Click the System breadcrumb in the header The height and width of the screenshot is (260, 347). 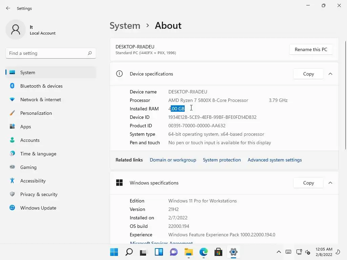pyautogui.click(x=125, y=26)
